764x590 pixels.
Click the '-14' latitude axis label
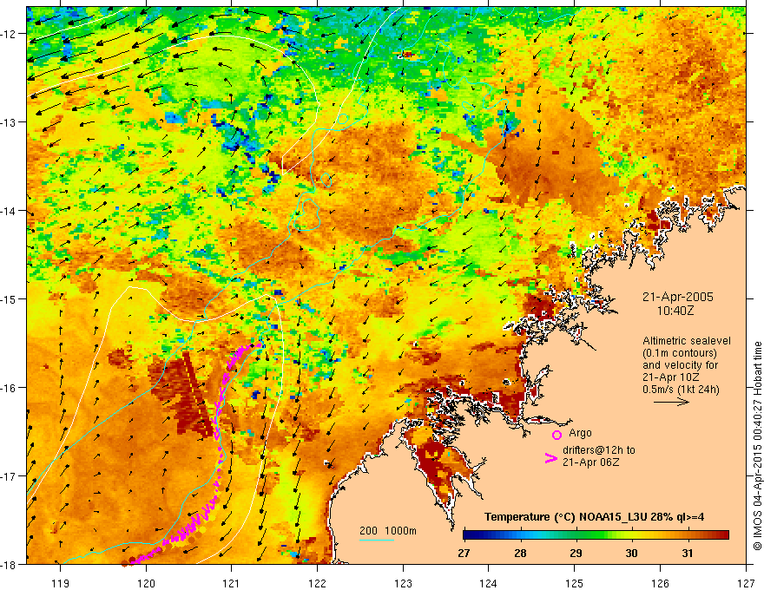[10, 211]
